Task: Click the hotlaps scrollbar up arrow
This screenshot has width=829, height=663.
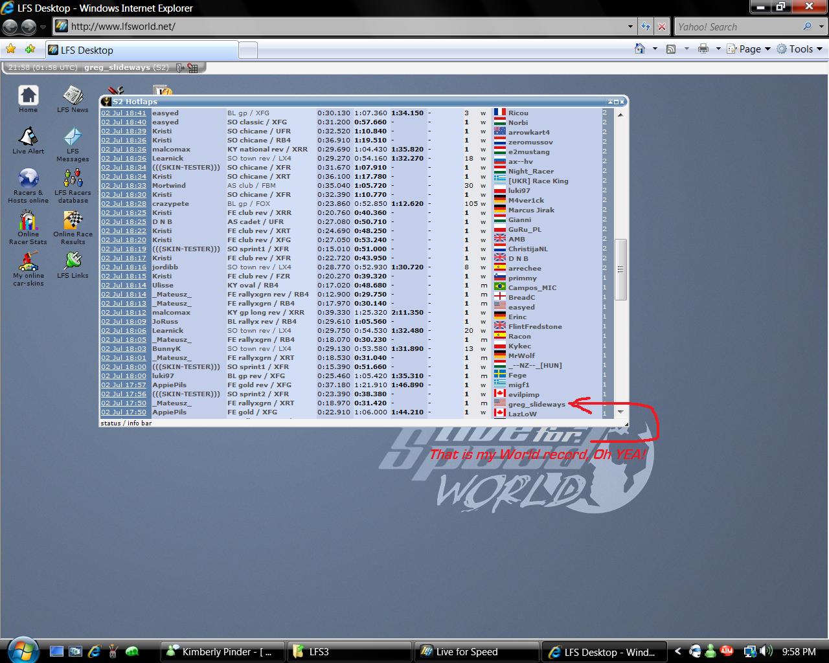Action: [x=620, y=115]
